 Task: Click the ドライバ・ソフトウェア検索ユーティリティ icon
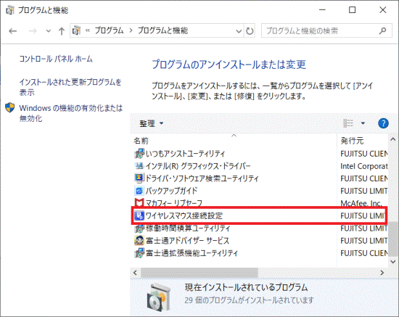139,178
